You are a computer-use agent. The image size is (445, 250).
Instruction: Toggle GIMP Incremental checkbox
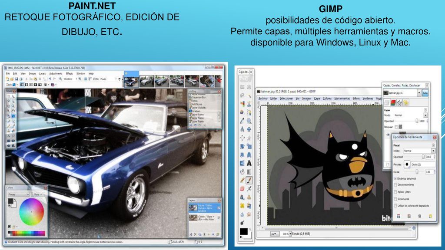[x=395, y=199]
